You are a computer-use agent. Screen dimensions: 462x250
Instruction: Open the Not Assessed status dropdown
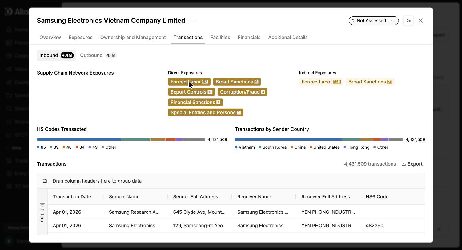[x=373, y=21]
